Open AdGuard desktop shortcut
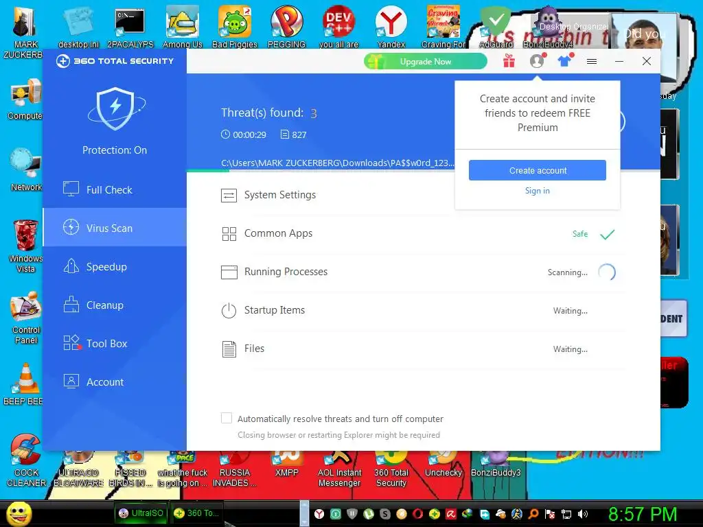The image size is (703, 527). coord(496,27)
